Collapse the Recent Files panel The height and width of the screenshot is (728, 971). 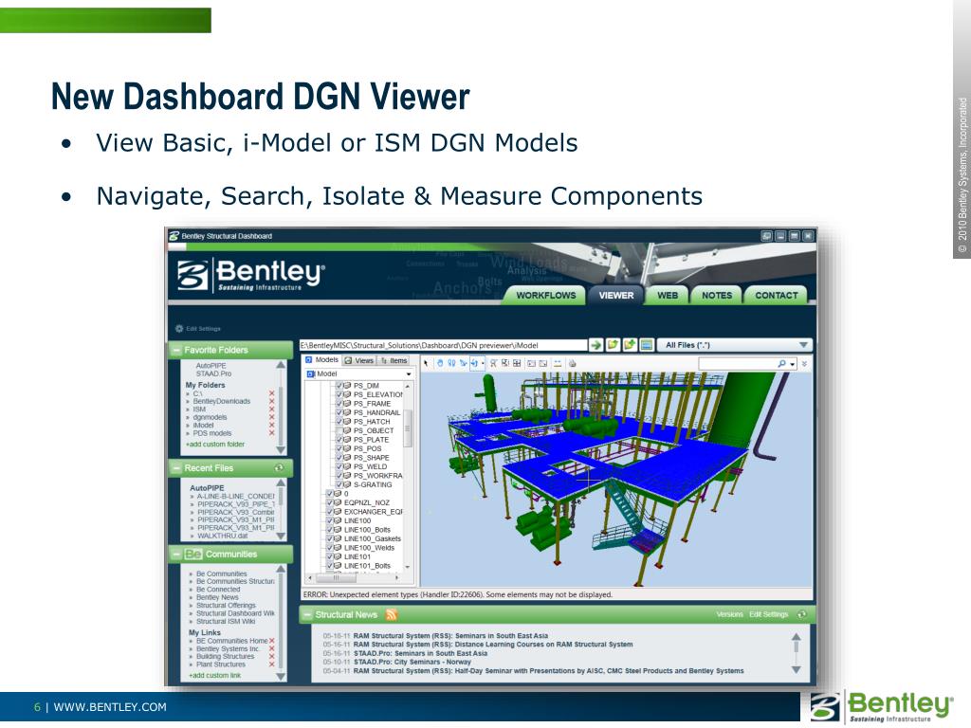coord(176,468)
